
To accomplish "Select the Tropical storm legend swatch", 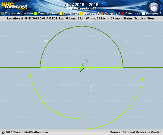I will [35, 13].
